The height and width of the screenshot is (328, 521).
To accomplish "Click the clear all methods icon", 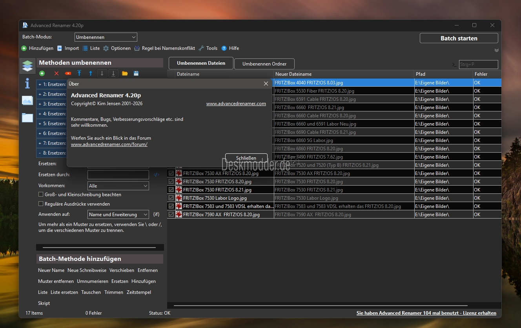I will (68, 73).
